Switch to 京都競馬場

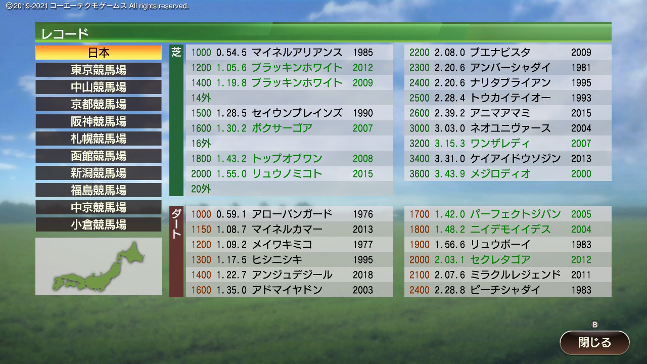pos(99,104)
